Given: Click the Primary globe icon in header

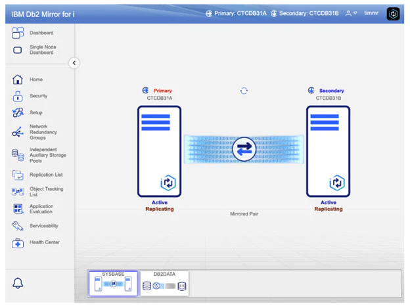Looking at the screenshot, I should 209,14.
